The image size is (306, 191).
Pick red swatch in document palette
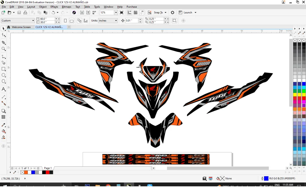pyautogui.click(x=48, y=173)
